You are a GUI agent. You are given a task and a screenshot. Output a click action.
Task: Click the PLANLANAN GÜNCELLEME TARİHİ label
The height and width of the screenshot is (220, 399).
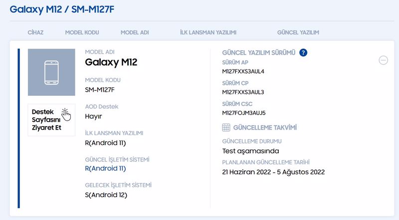(266, 162)
